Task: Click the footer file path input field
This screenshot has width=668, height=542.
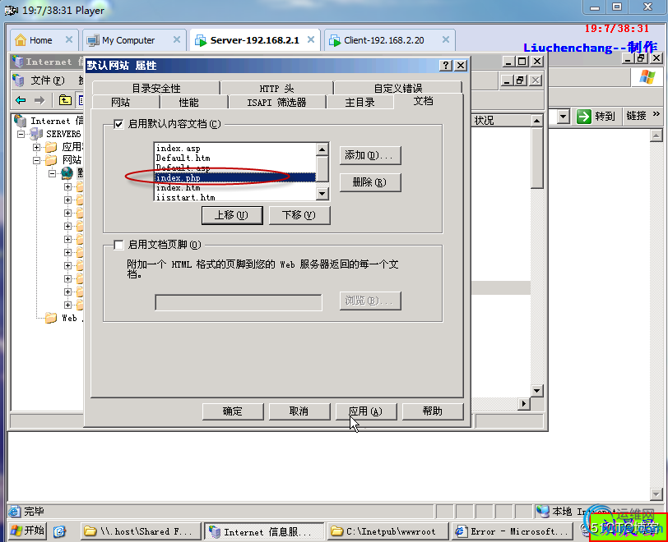Action: [239, 302]
